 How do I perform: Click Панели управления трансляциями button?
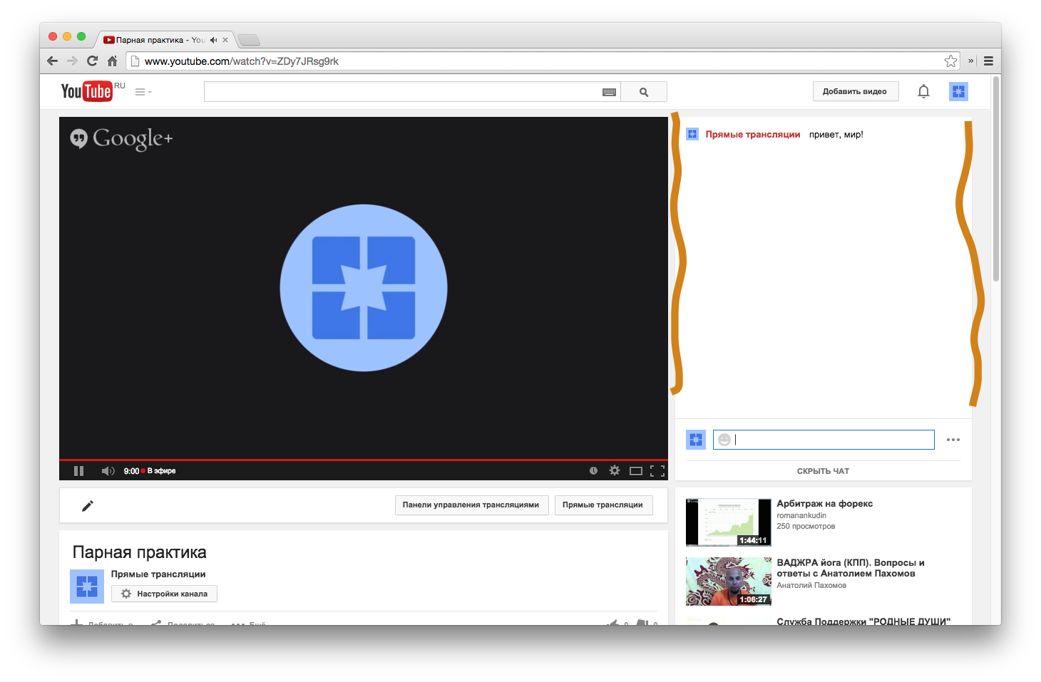[471, 505]
